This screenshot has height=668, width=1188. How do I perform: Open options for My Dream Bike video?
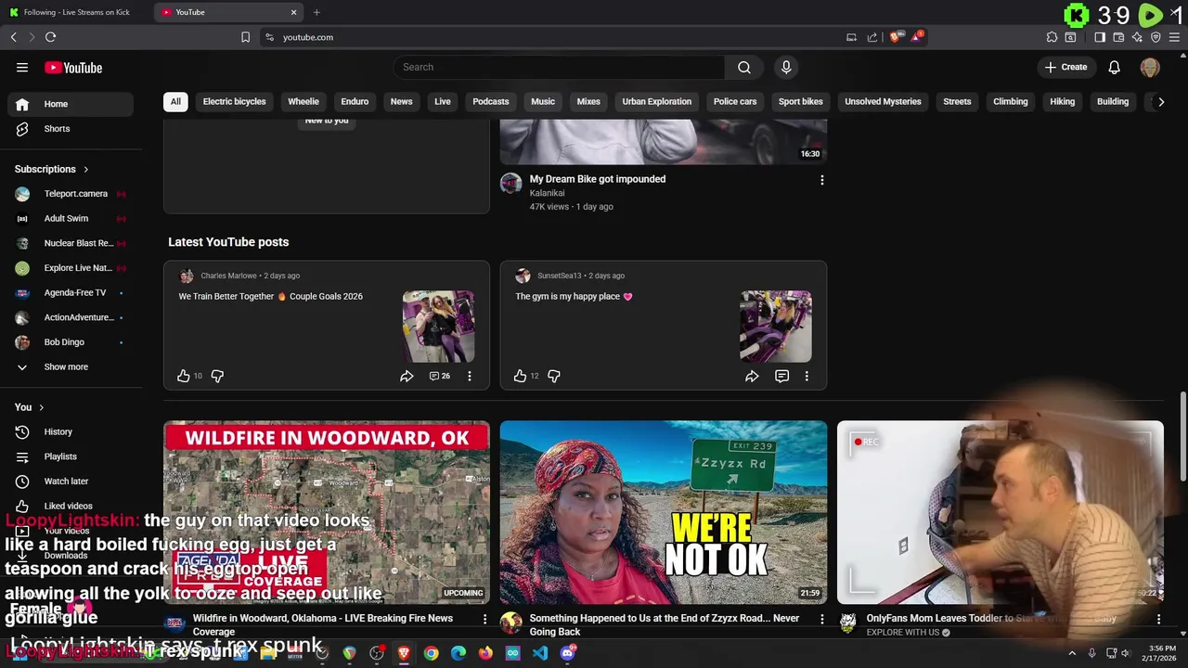tap(821, 180)
